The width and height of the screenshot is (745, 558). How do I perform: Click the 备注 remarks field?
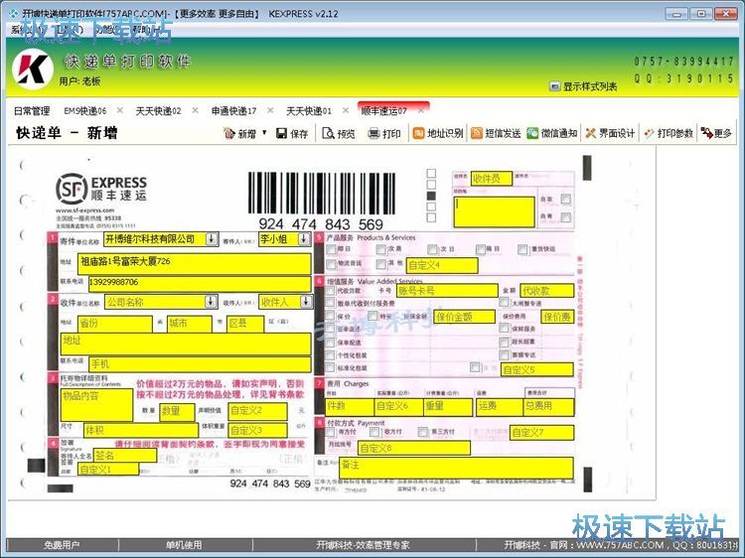[457, 469]
